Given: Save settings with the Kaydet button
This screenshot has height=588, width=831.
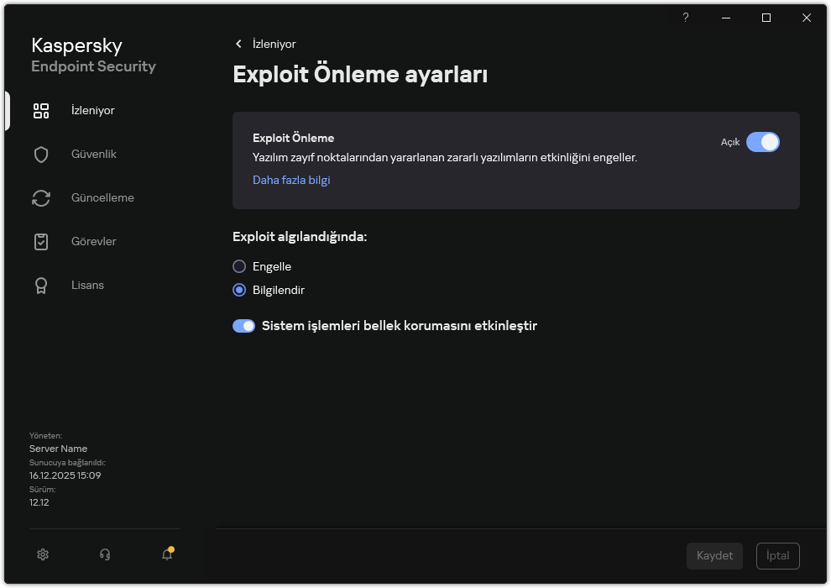Looking at the screenshot, I should point(714,555).
